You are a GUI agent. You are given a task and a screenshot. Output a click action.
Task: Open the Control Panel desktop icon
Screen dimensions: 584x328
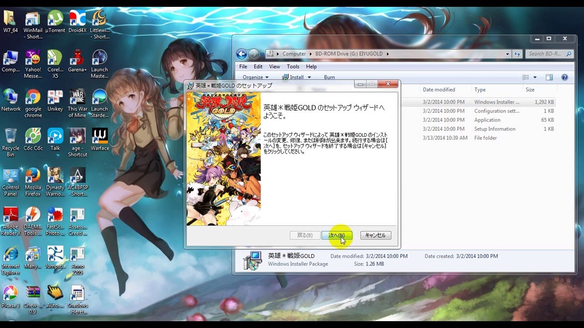10,182
